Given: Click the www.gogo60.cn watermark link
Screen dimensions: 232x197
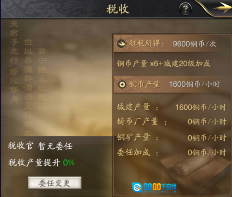Looking at the screenshot, I should pyautogui.click(x=160, y=191).
